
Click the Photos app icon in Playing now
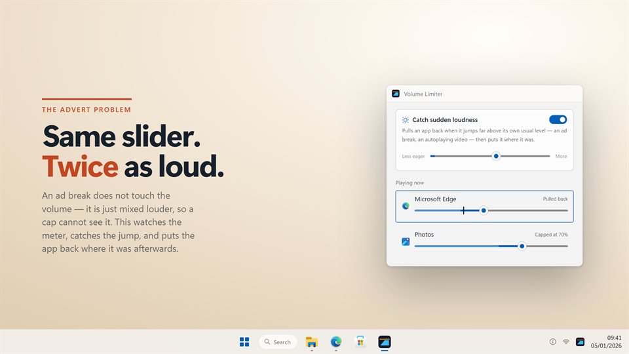tap(406, 242)
